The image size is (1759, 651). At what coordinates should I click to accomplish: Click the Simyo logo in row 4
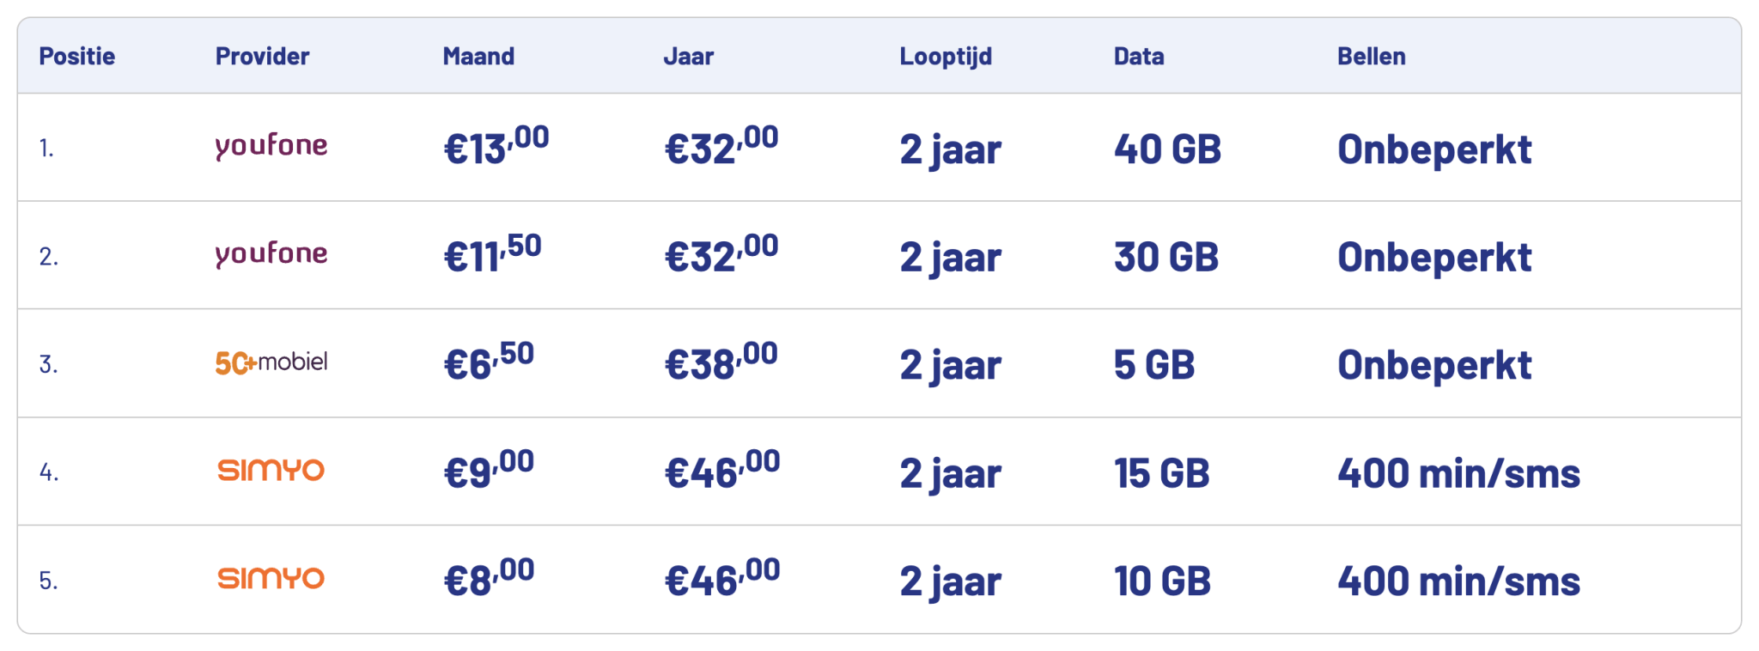click(x=271, y=471)
